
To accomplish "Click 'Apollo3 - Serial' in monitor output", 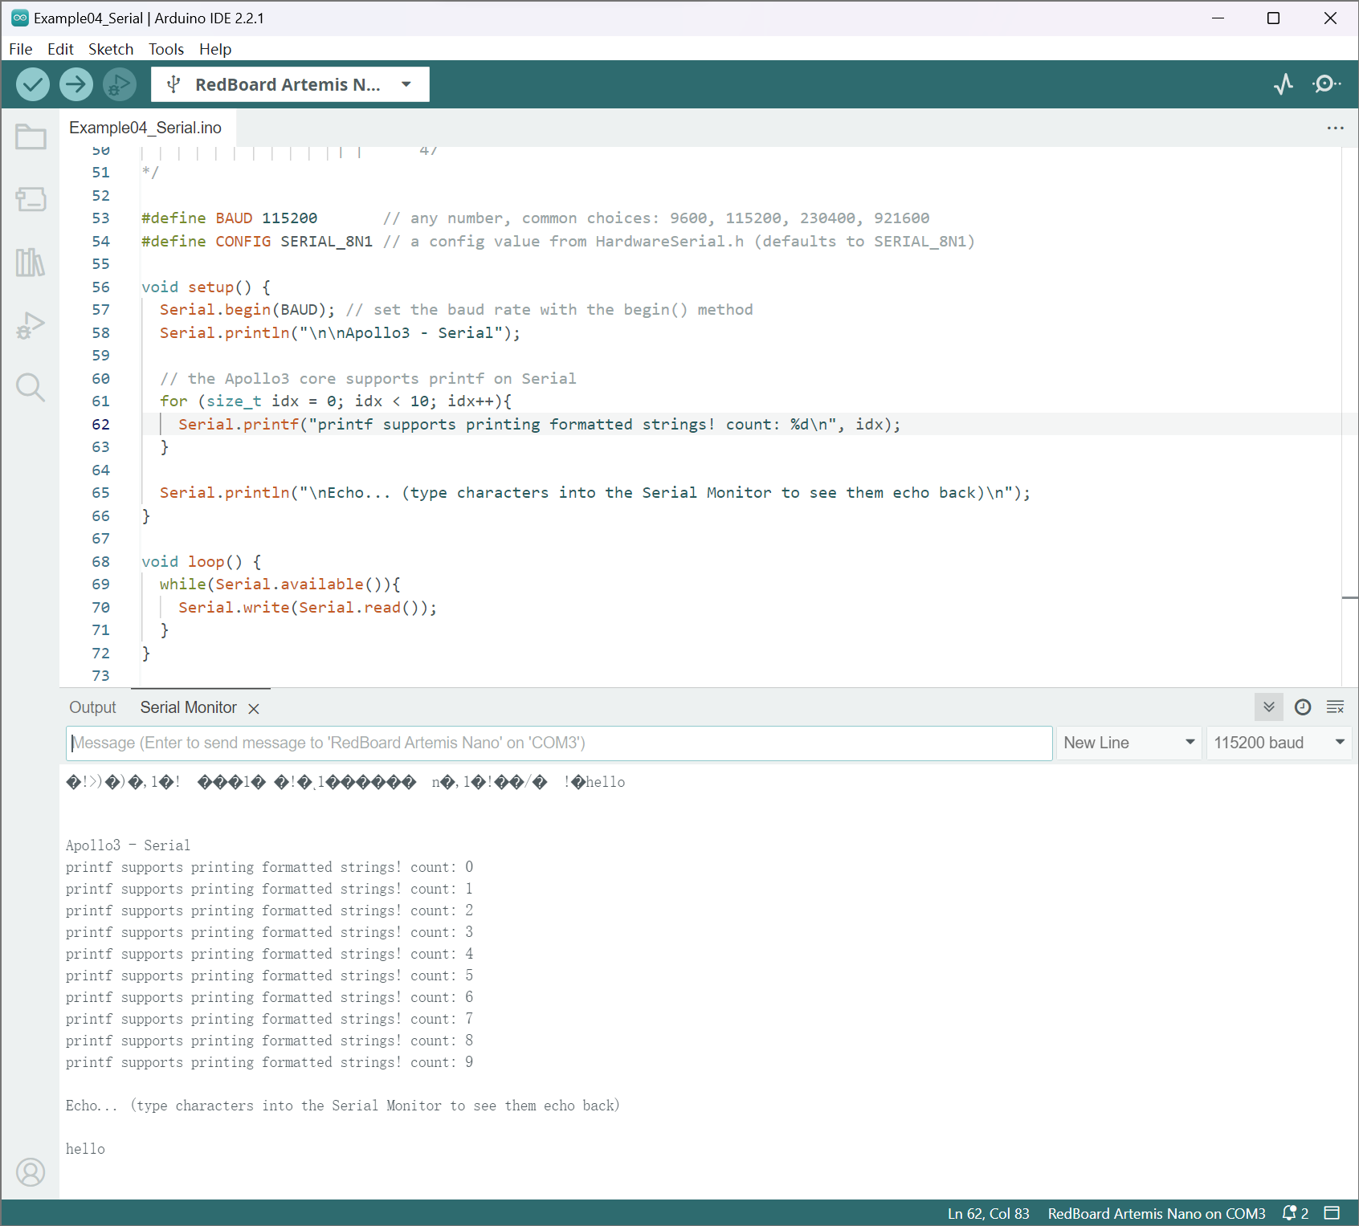I will [128, 845].
